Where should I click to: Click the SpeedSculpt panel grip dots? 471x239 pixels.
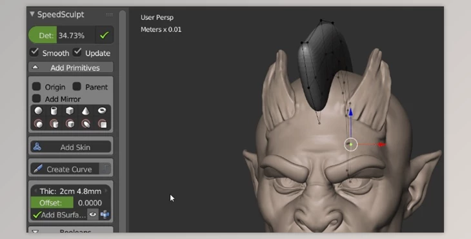click(x=109, y=14)
